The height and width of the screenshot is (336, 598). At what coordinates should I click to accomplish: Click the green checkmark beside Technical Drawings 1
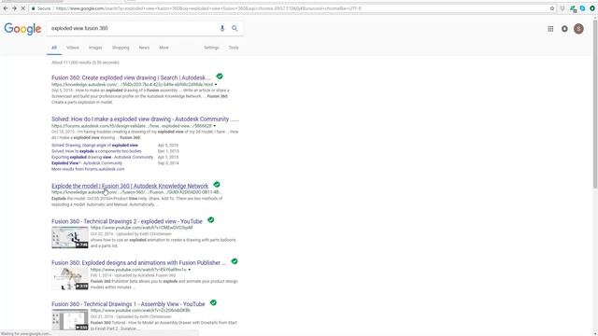(x=214, y=302)
